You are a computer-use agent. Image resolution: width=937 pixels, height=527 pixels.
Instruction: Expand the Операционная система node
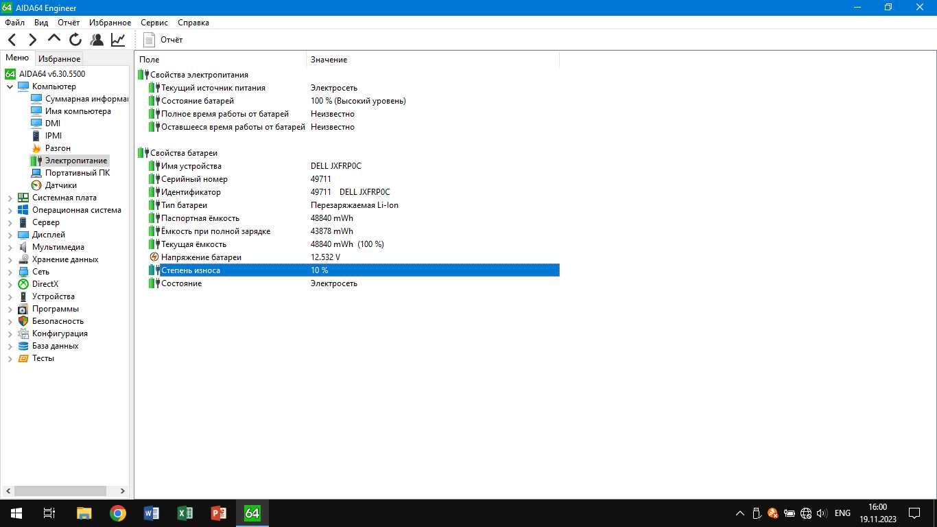pyautogui.click(x=10, y=210)
